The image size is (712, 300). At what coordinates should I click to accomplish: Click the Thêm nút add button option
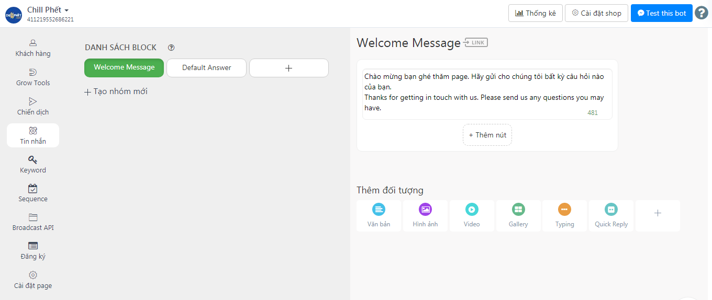487,135
